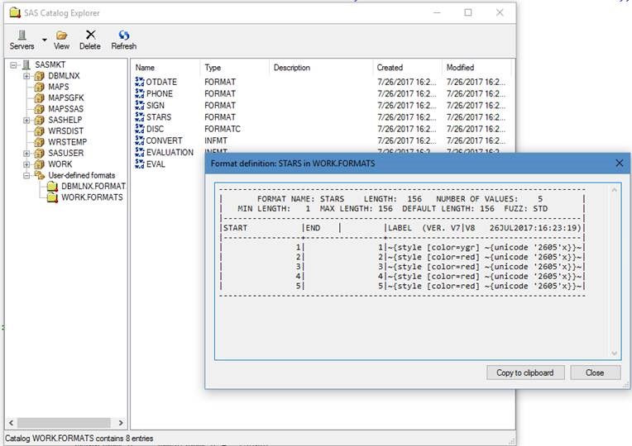
Task: Select the MAPS tree label
Action: point(59,87)
